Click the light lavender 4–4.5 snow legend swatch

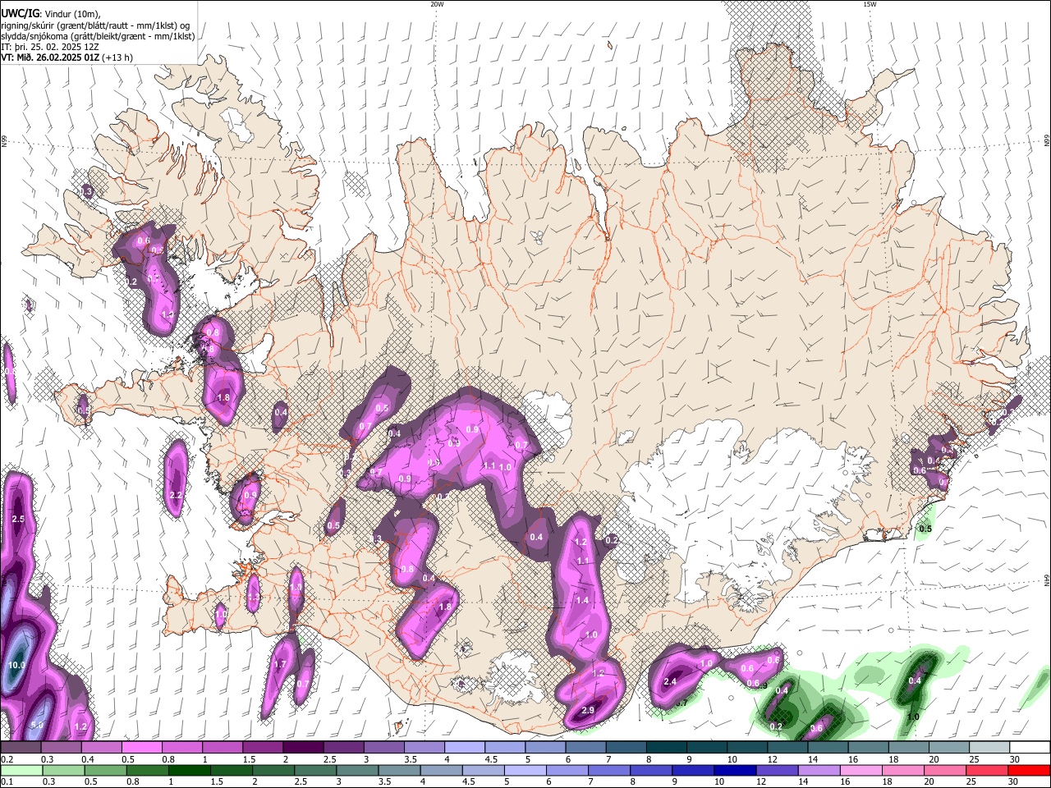tap(464, 747)
